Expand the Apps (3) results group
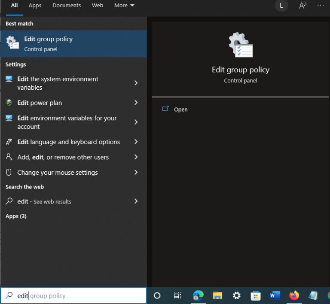Image resolution: width=330 pixels, height=304 pixels. pyautogui.click(x=16, y=216)
